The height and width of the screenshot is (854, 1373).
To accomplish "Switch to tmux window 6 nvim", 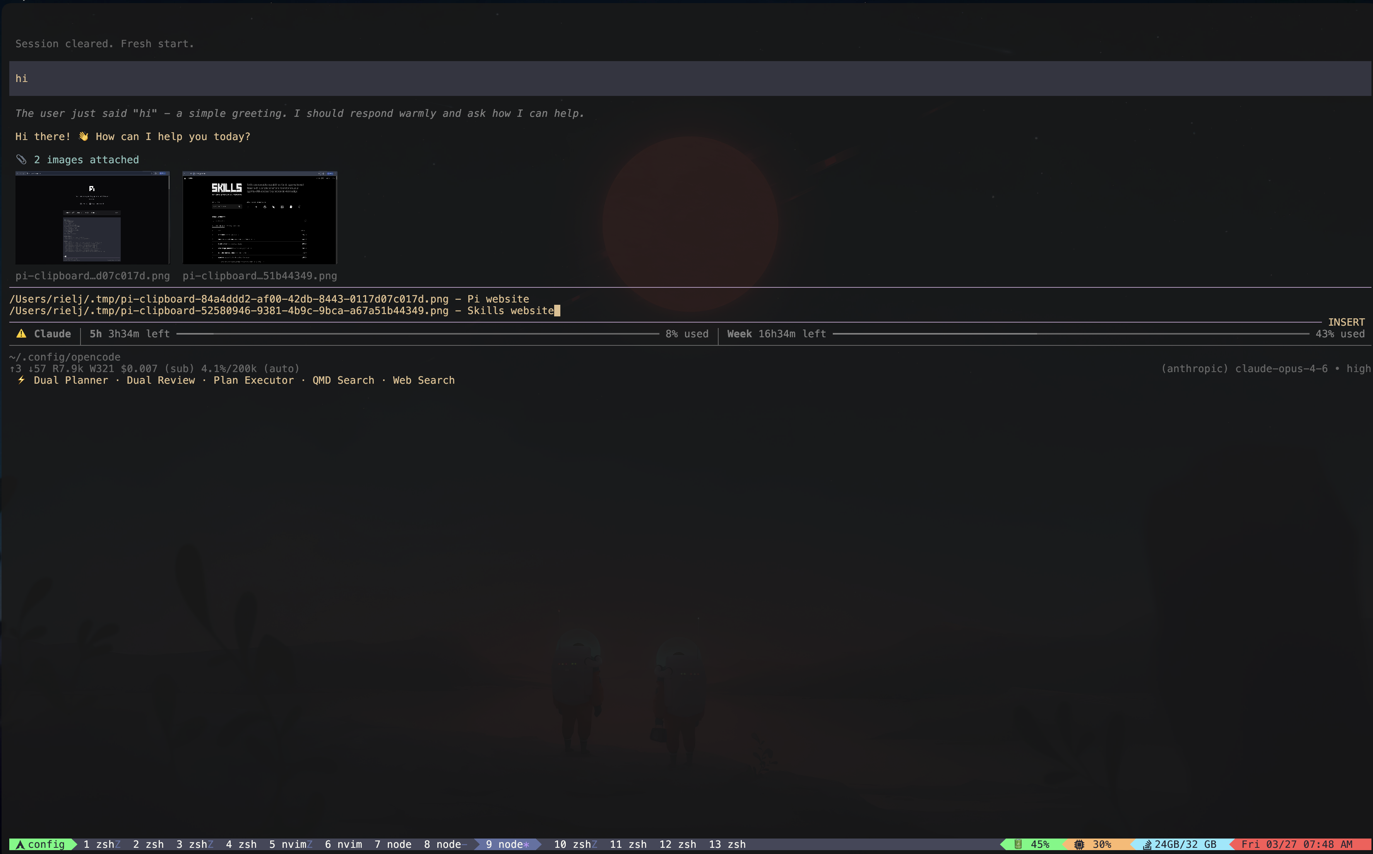I will coord(344,844).
